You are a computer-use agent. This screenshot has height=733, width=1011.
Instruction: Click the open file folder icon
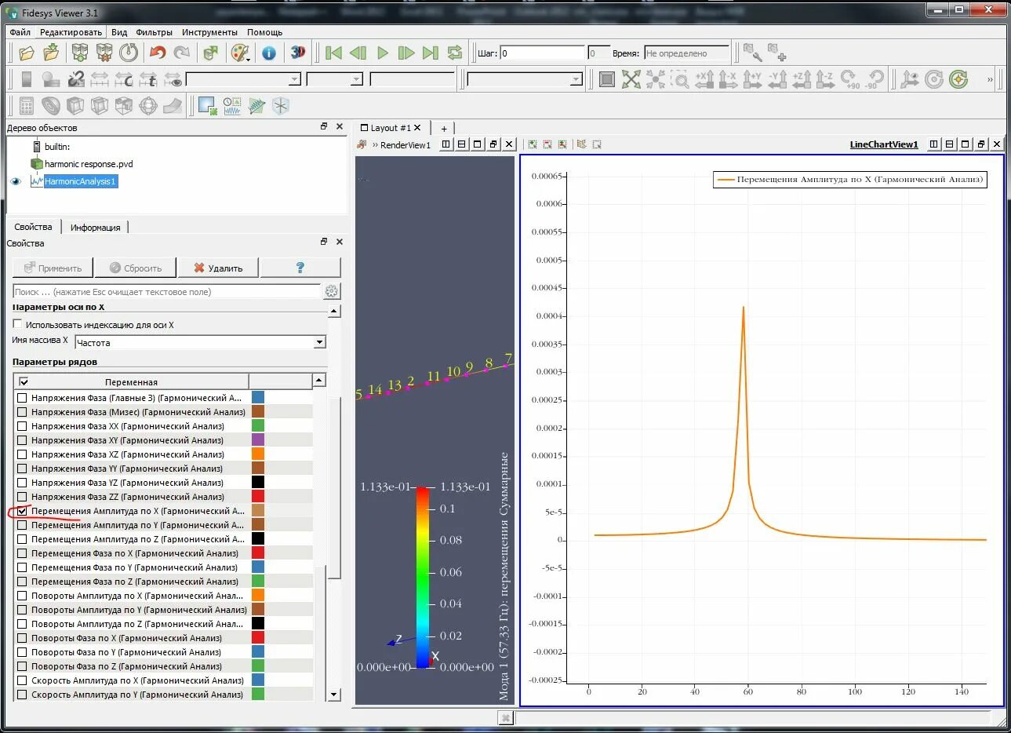pyautogui.click(x=27, y=53)
